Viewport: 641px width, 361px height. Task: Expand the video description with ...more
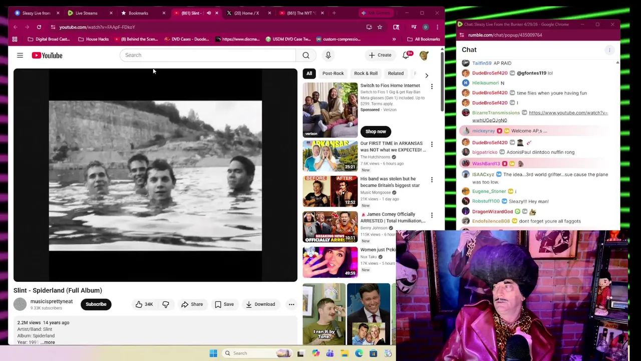tap(48, 342)
